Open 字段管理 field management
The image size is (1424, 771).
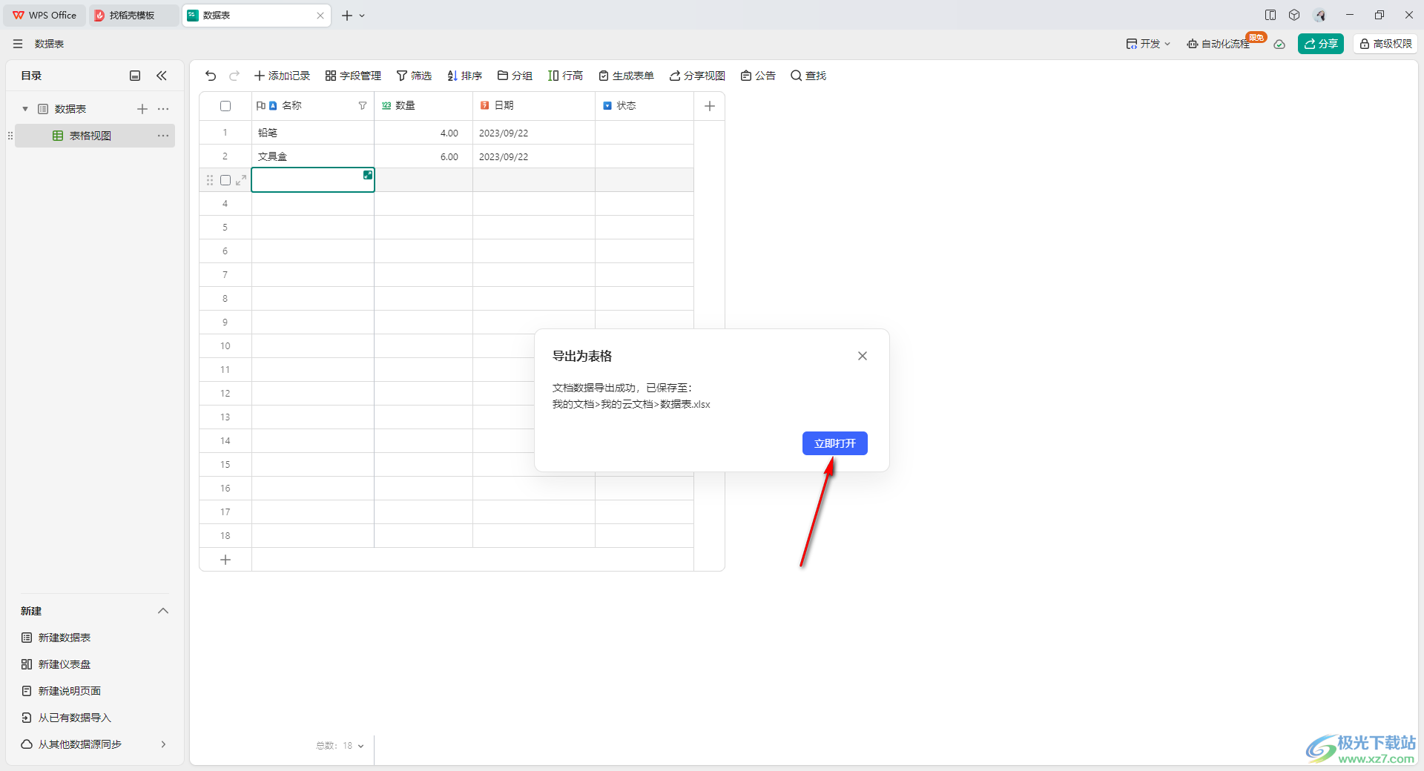click(x=353, y=76)
